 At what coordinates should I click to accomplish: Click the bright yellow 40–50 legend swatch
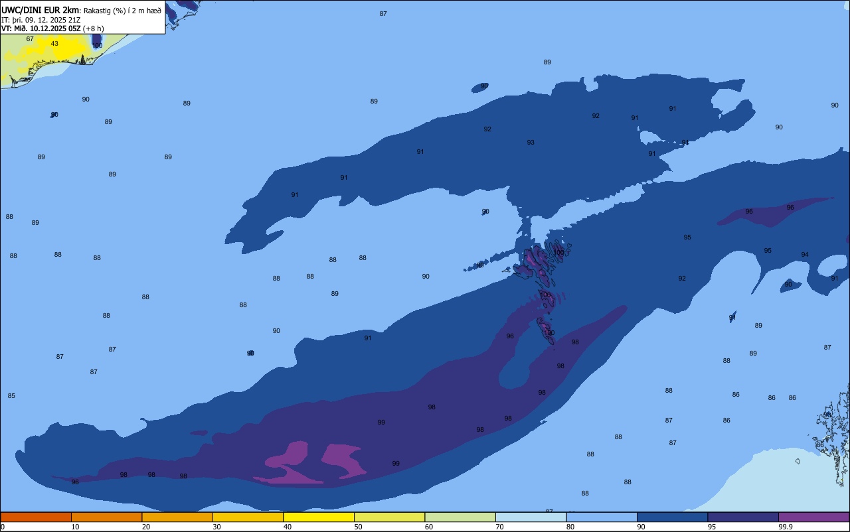[319, 517]
